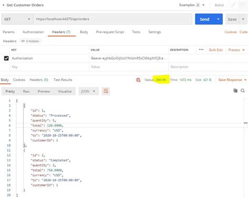Open the Bulk Edit link
This screenshot has height=200, width=249.
coord(216,50)
